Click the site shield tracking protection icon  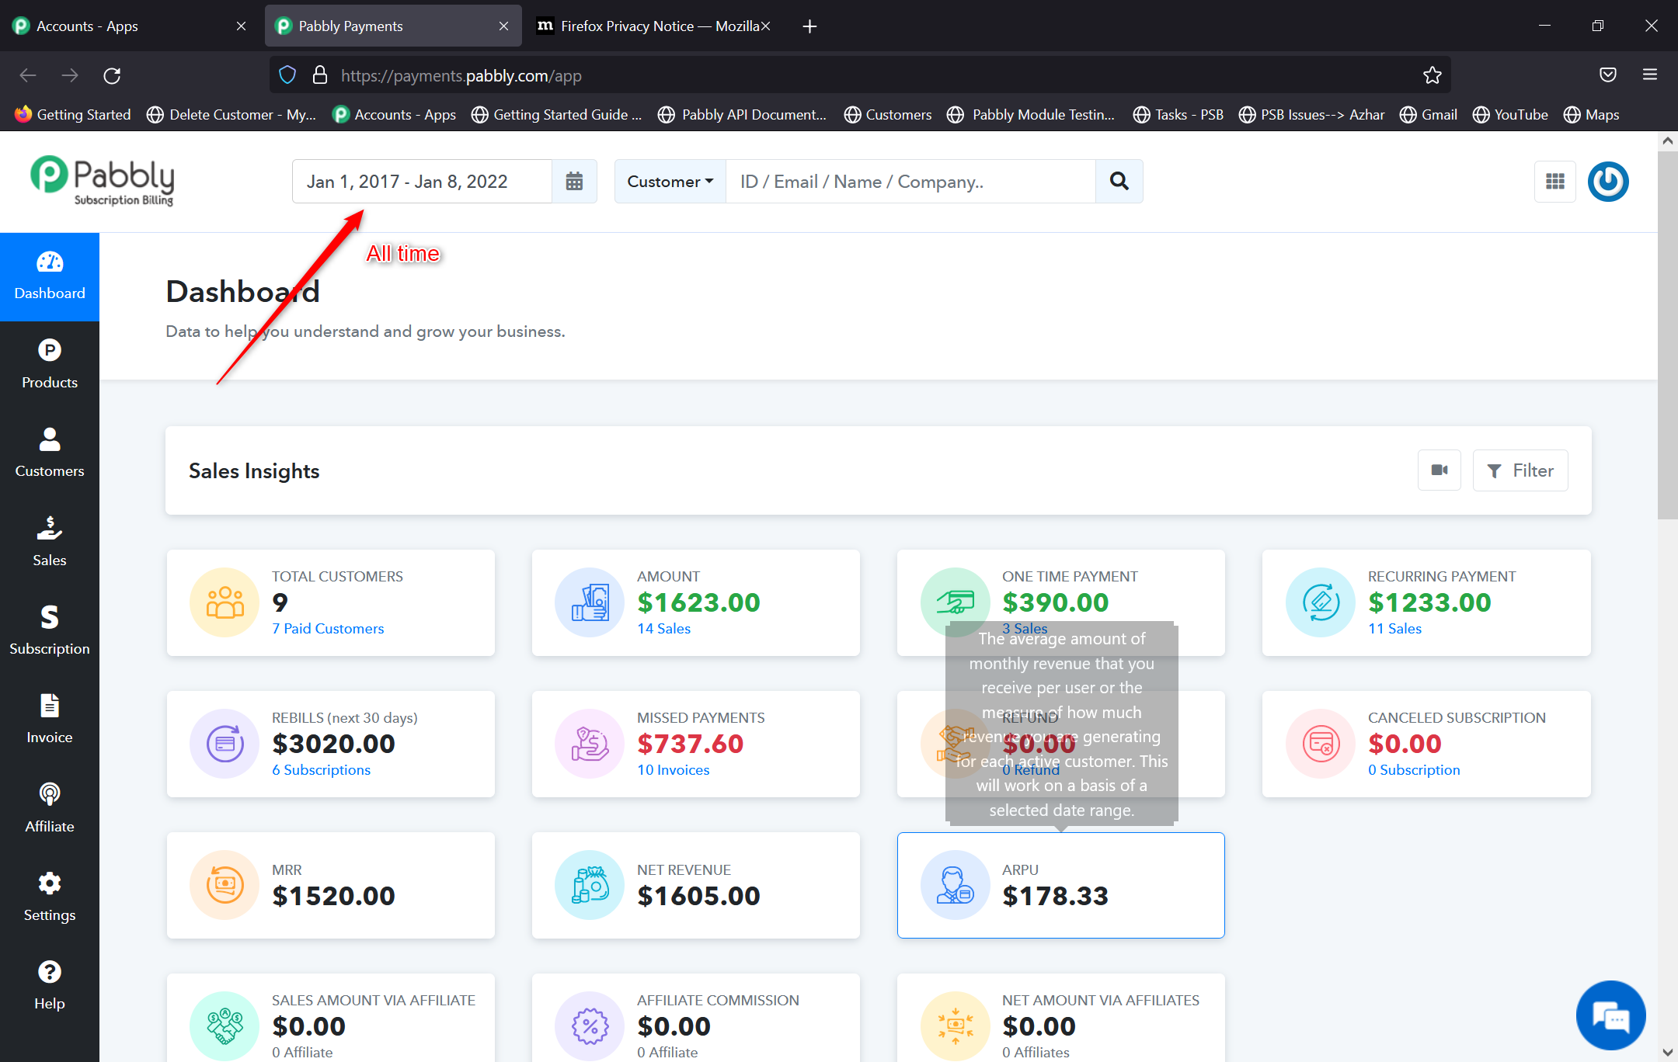click(287, 75)
